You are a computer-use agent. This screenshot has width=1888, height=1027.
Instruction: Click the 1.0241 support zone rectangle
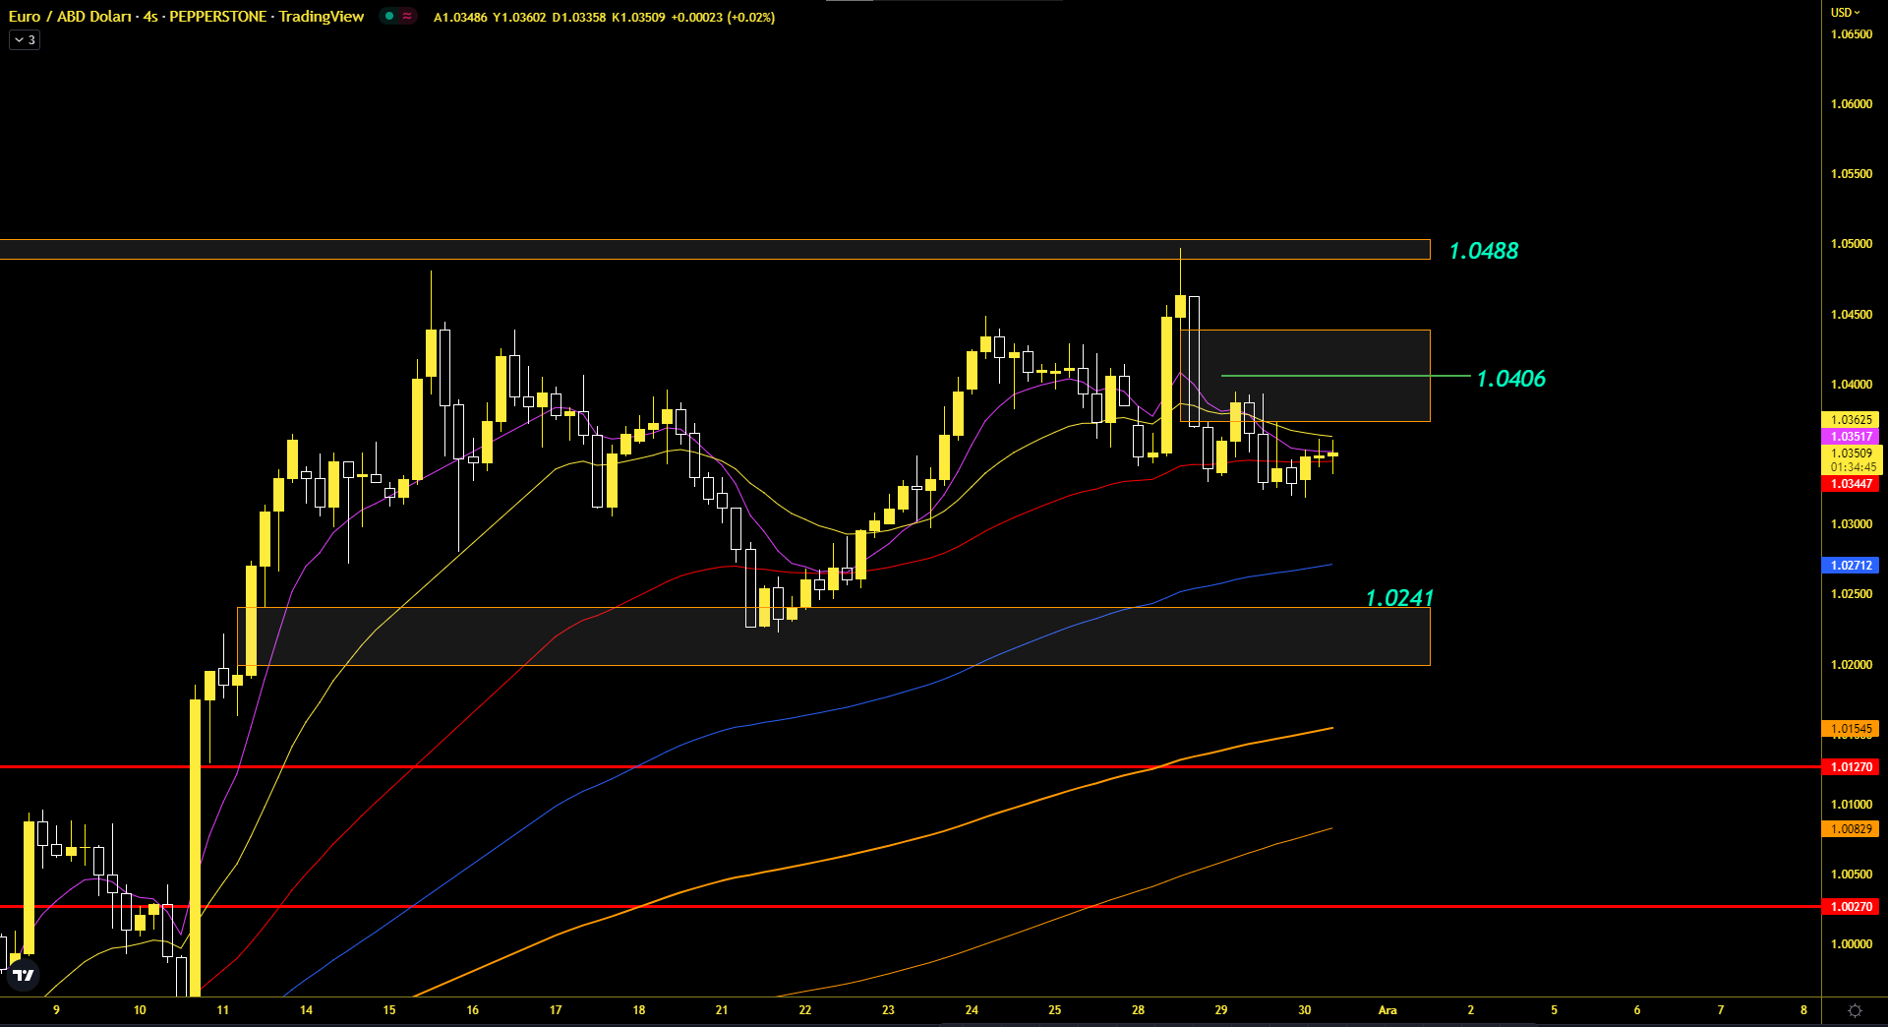834,636
